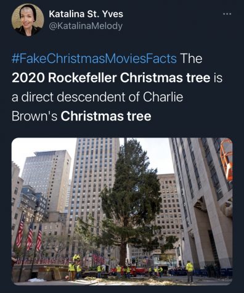Open the #FakeChristmasMoviesFacts hashtag
Screen dimensions: 244x293
[94, 59]
